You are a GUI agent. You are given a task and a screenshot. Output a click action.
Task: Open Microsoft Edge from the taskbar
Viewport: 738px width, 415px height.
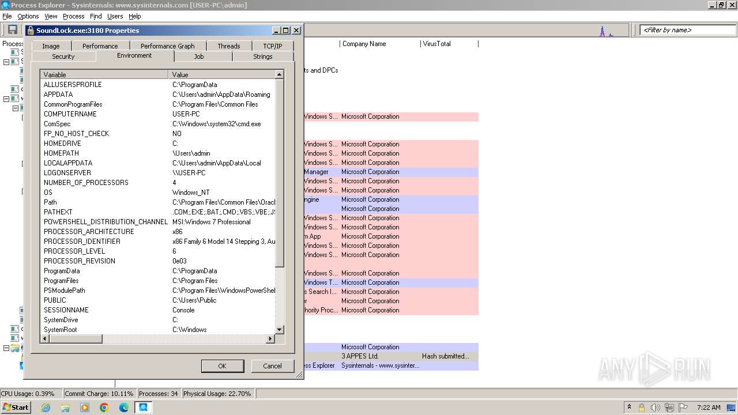124,408
